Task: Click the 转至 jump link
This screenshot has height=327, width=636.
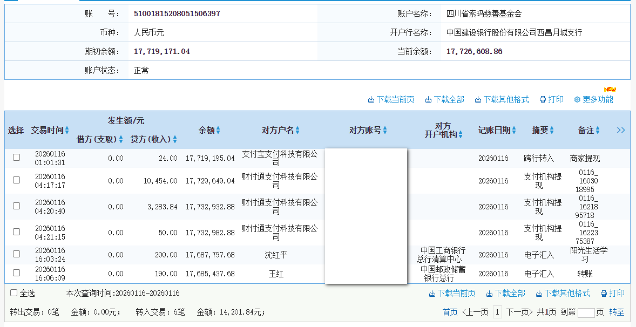Action: [x=617, y=312]
